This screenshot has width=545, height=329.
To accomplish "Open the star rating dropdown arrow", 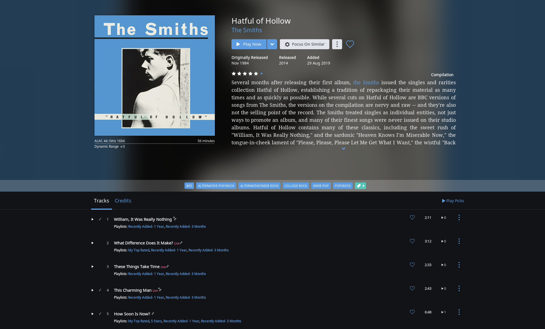I will click(262, 74).
